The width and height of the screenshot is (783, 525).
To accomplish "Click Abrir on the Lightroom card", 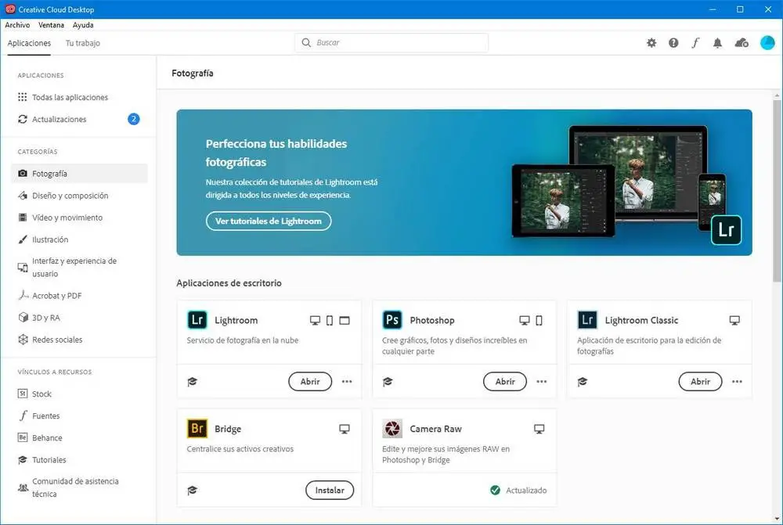I will pyautogui.click(x=310, y=381).
